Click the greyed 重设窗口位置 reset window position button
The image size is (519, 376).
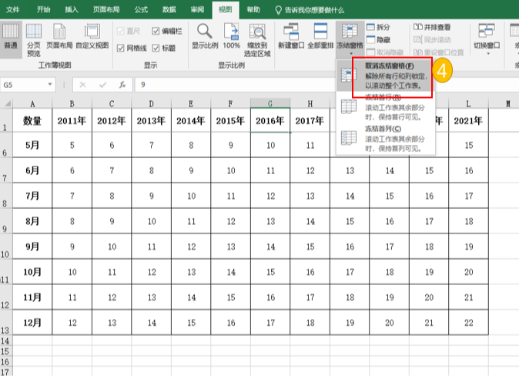[439, 52]
